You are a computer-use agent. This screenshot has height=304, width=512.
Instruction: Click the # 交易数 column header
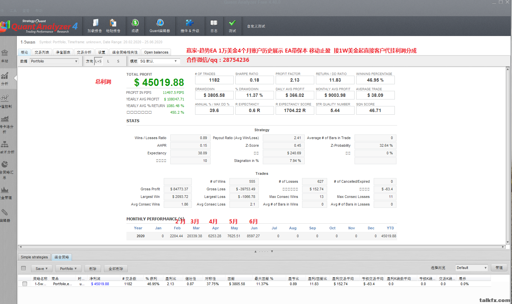[x=132, y=279]
